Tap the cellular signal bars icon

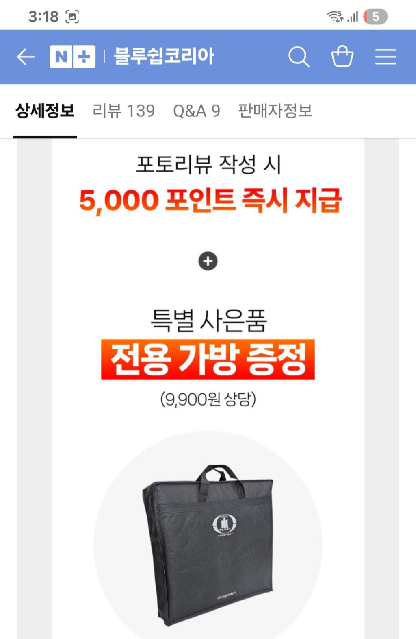(x=353, y=17)
